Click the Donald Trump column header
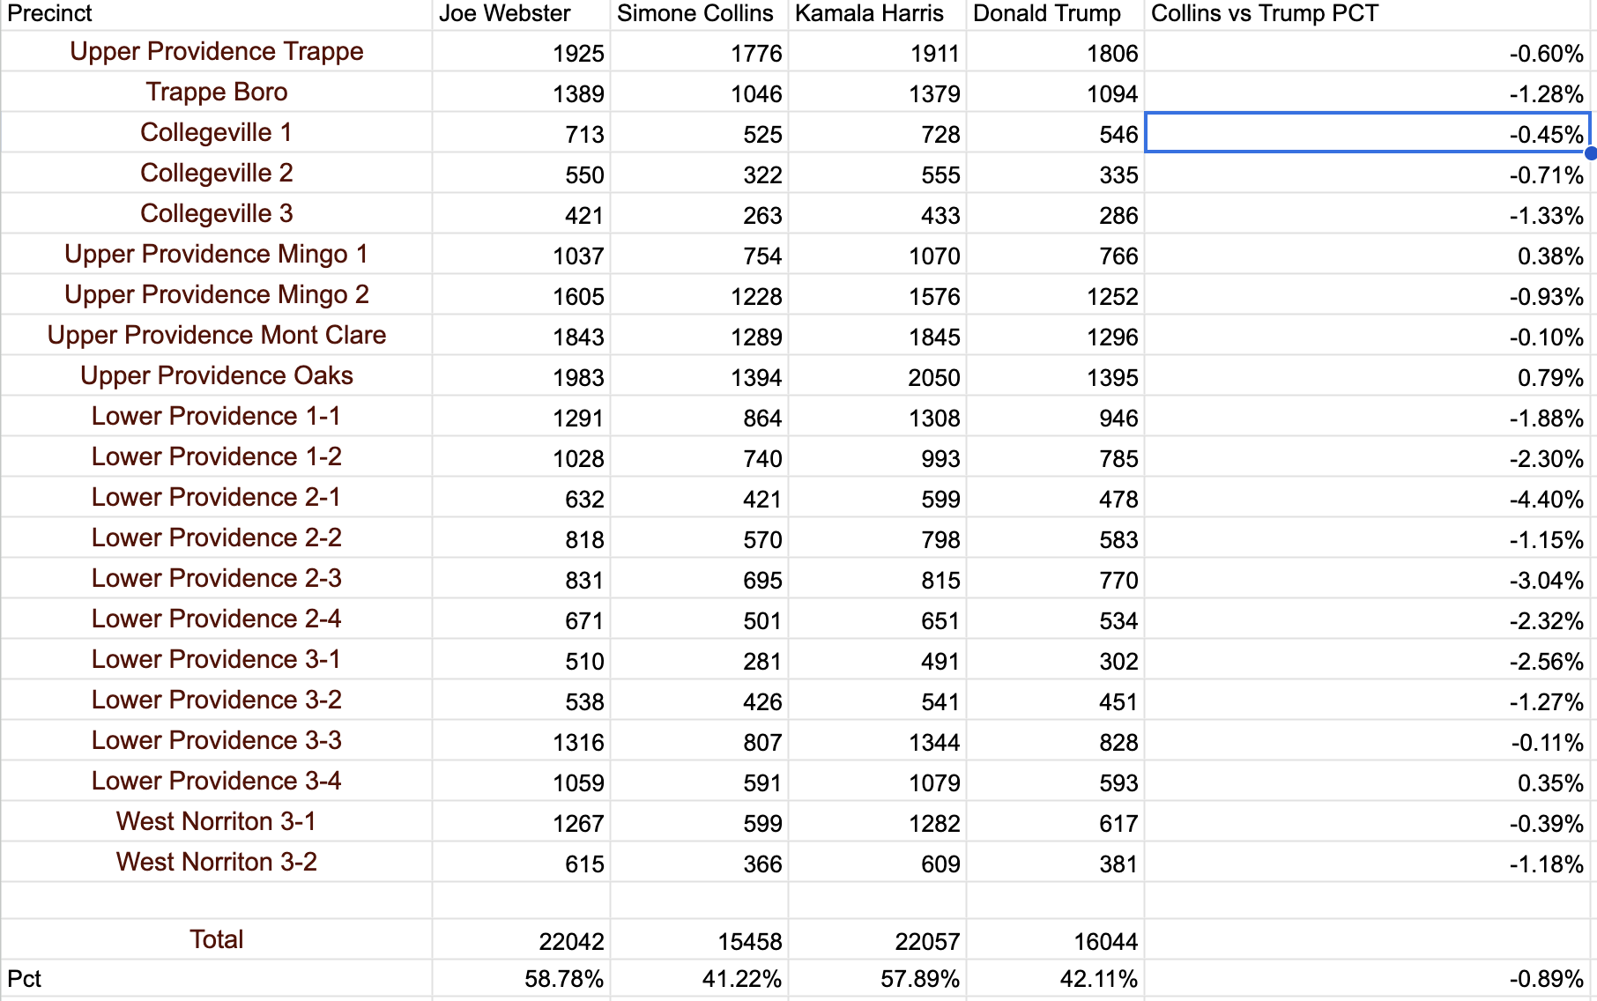This screenshot has width=1597, height=1001. [1056, 14]
